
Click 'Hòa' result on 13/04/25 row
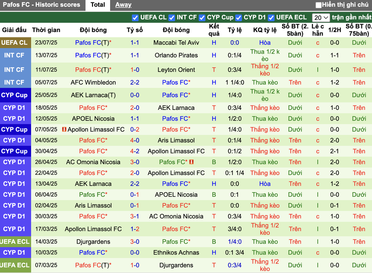tap(265, 184)
